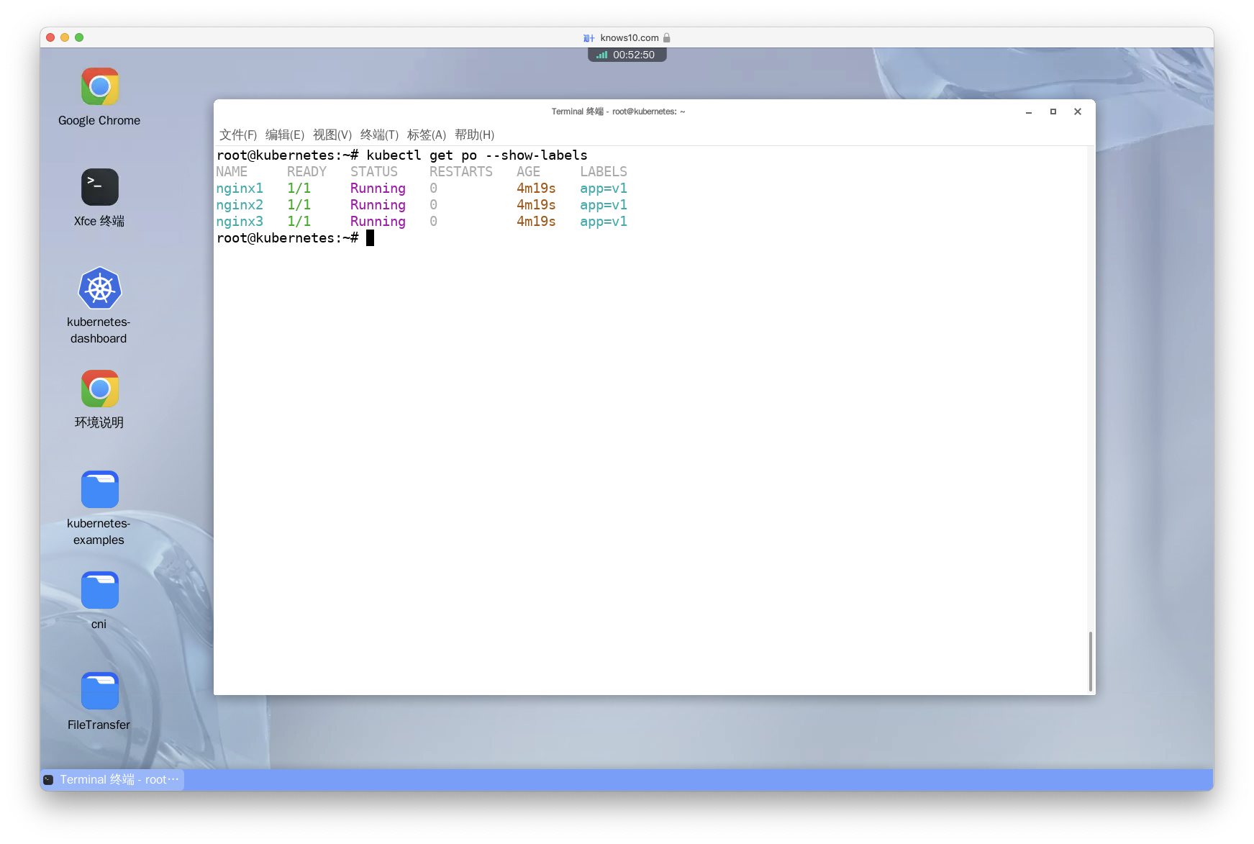Click 1/1 ready value of nginx3
Viewport: 1254px width, 844px height.
click(299, 222)
